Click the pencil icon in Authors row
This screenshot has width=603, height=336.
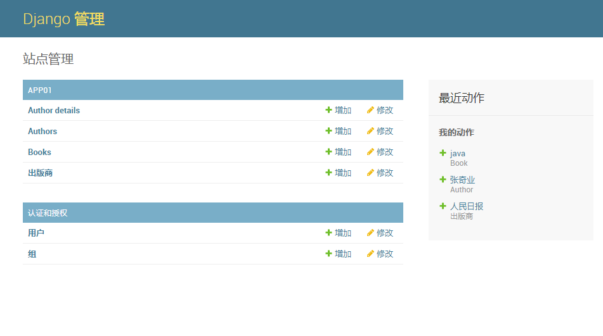[x=370, y=131]
